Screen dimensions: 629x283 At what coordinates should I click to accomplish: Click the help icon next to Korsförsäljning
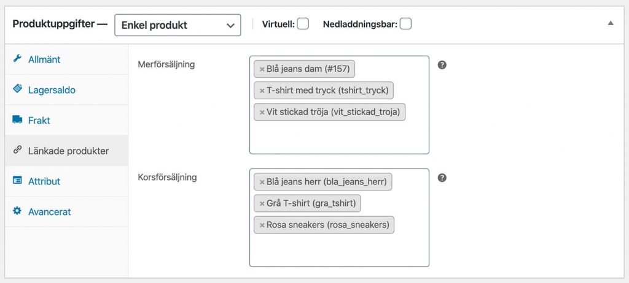coord(442,178)
